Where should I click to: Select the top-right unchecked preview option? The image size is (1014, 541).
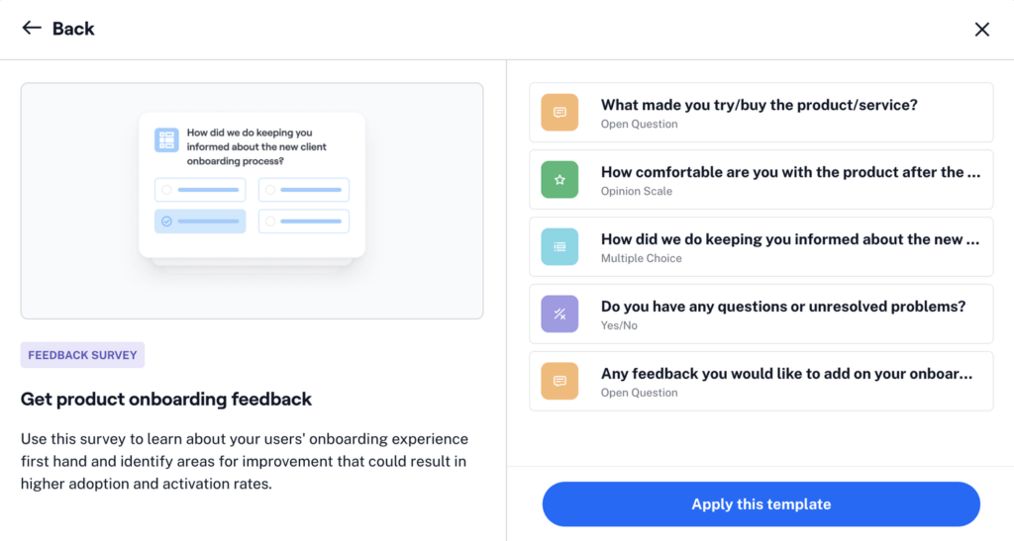[304, 190]
